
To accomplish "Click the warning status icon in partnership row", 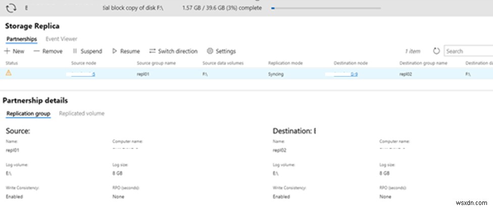I will (9, 74).
